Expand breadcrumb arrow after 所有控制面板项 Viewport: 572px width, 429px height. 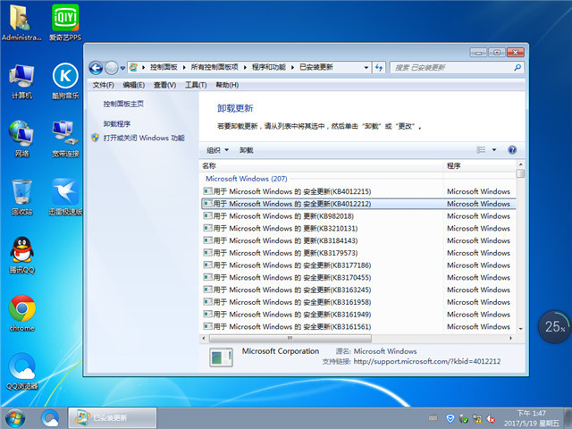[245, 67]
